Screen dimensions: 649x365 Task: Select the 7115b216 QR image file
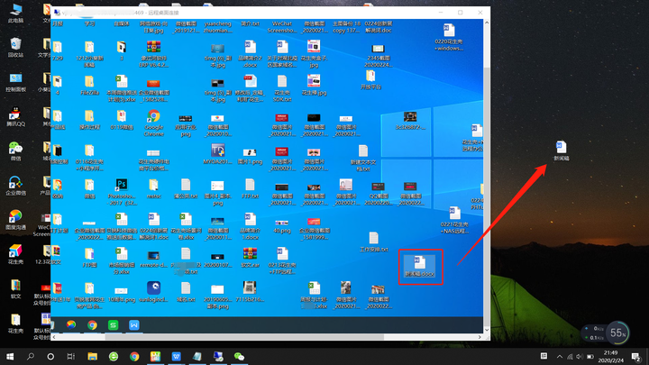click(x=250, y=292)
